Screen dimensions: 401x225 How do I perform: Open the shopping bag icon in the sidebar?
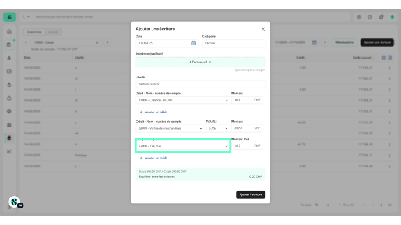[9, 98]
